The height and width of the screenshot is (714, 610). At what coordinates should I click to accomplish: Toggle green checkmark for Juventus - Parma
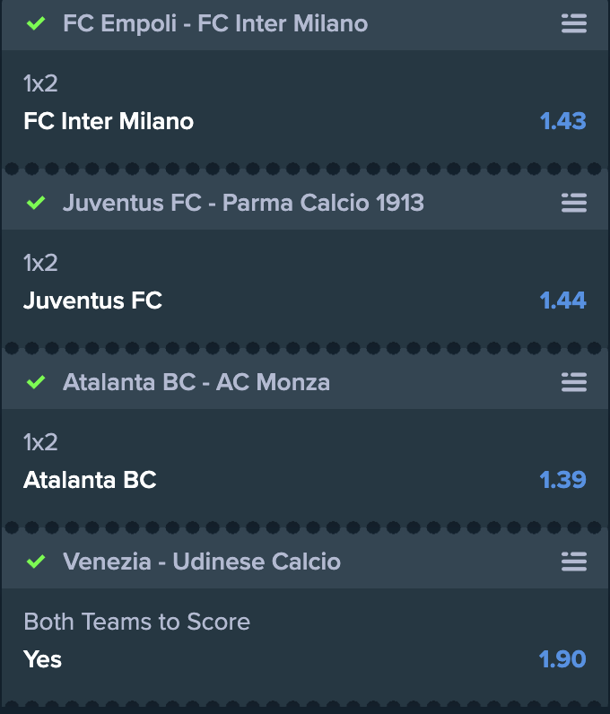(x=36, y=203)
